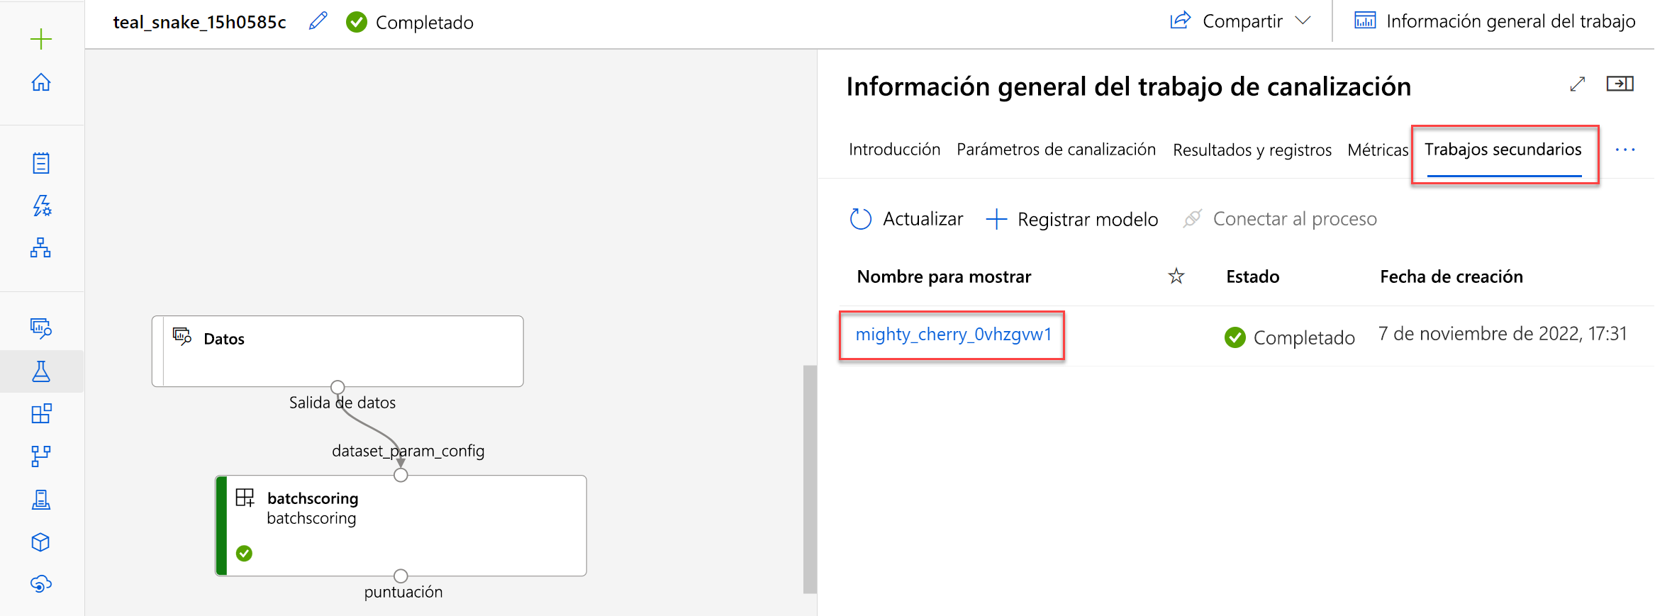Click date 7 de noviembre de 2022
Screen dimensions: 1655x616
point(1503,334)
